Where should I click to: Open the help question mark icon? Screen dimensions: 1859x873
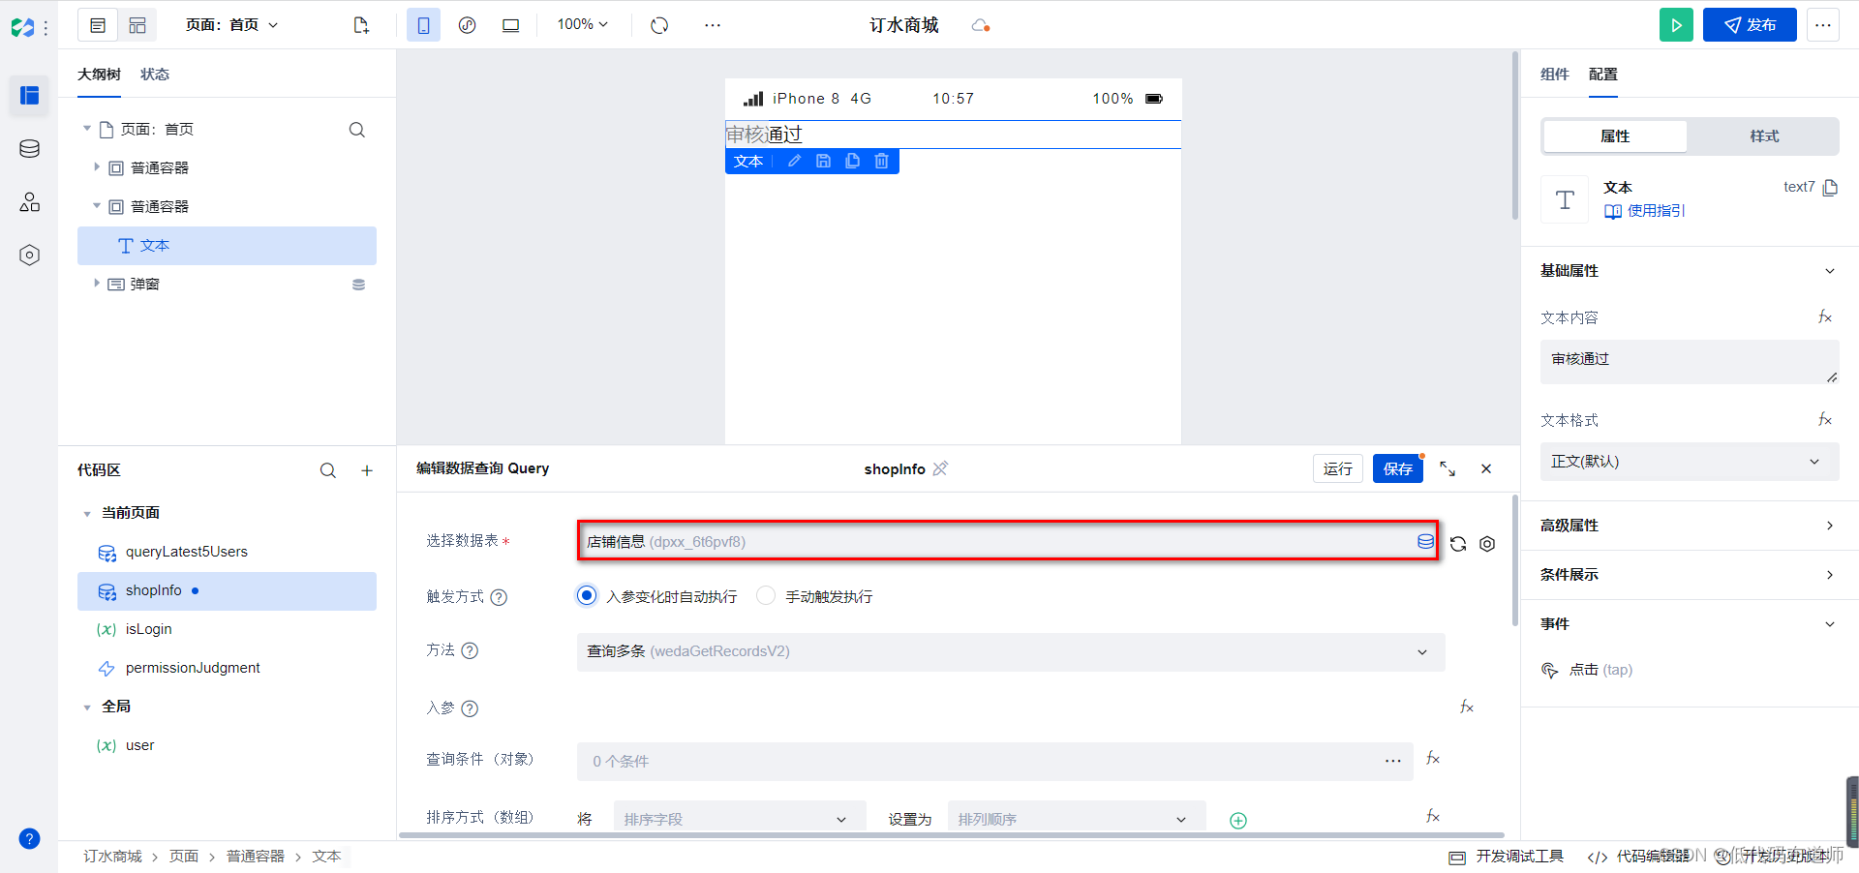(30, 838)
